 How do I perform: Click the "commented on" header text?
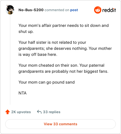tap(57, 10)
